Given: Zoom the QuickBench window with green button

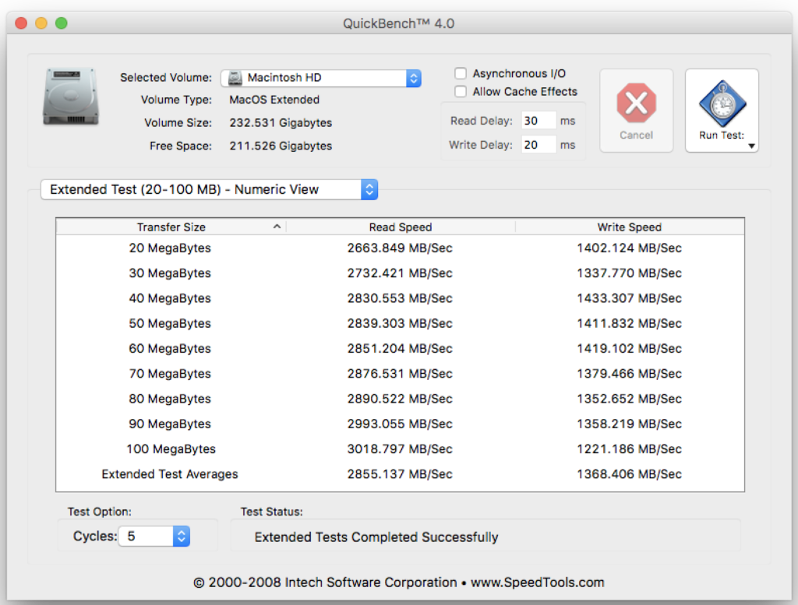Looking at the screenshot, I should click(62, 23).
